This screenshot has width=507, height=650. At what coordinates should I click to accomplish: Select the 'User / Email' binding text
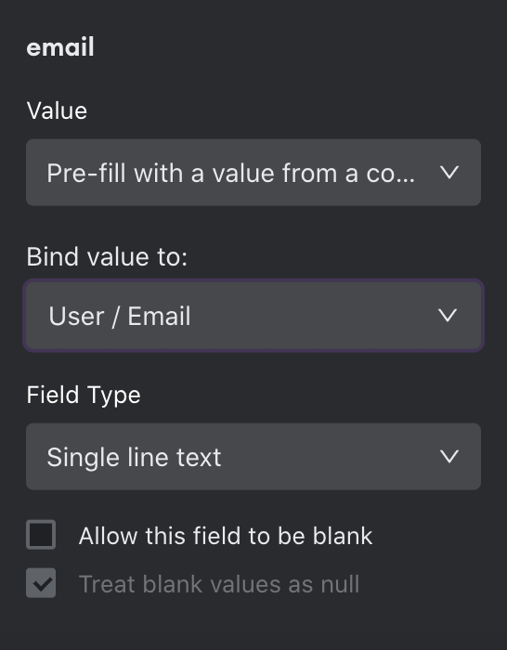pos(120,317)
